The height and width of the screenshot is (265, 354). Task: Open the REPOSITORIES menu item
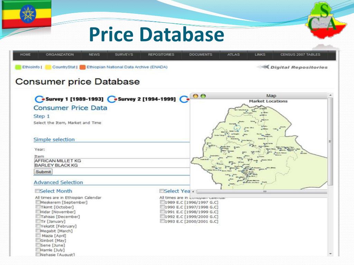click(x=161, y=55)
